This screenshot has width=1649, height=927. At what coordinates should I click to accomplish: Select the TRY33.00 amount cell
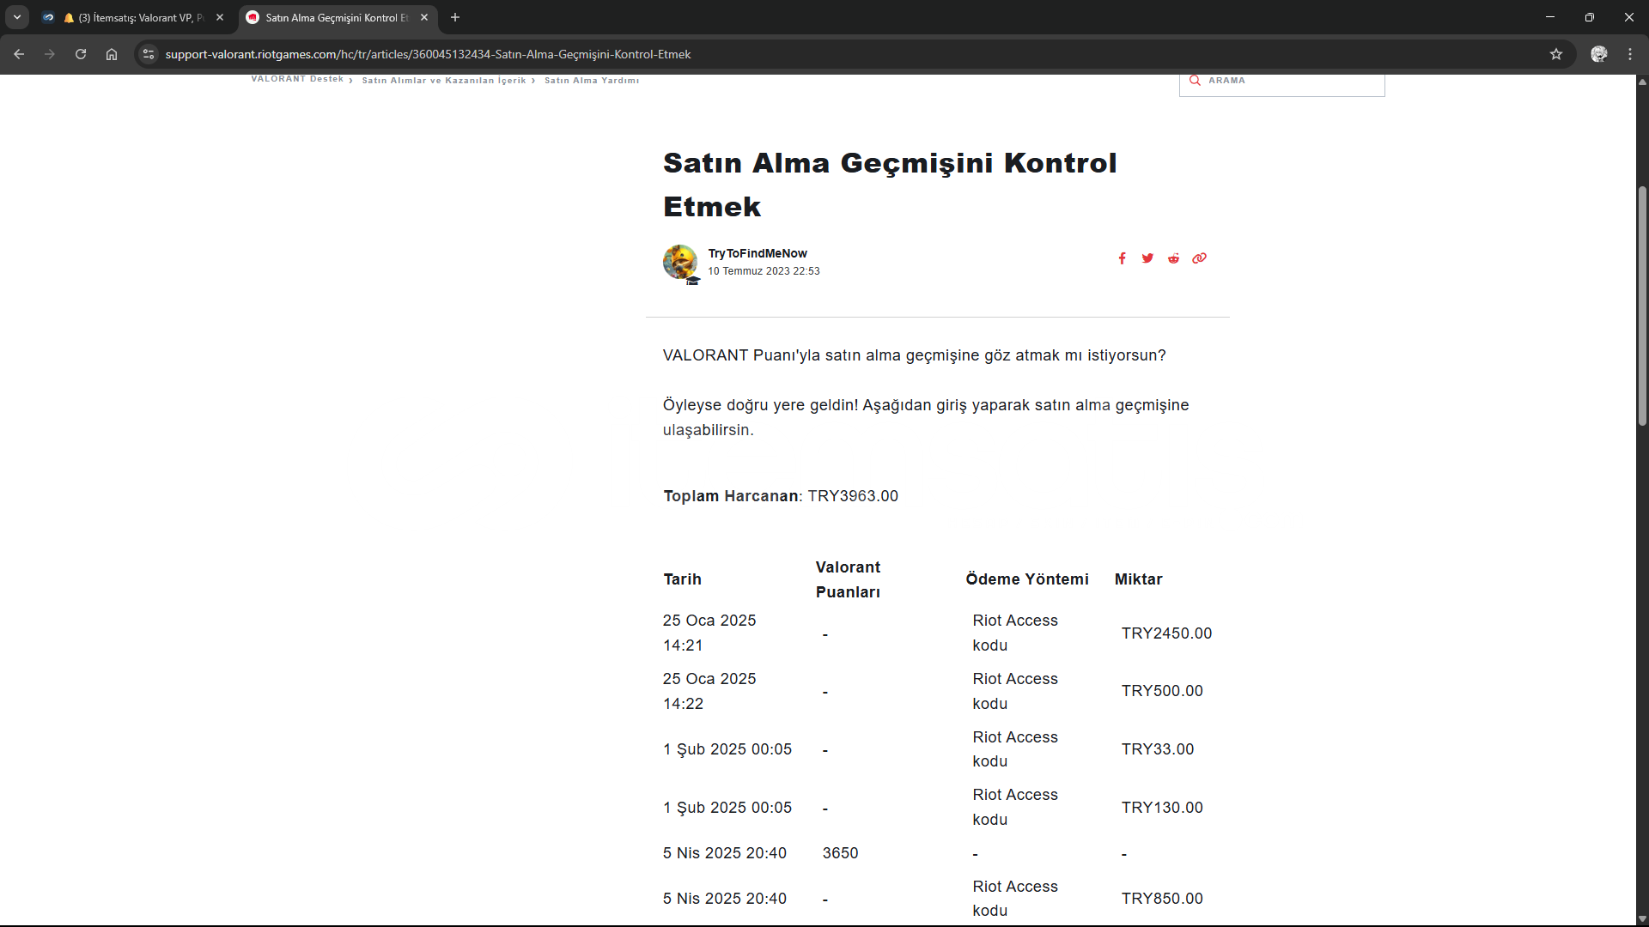point(1158,749)
